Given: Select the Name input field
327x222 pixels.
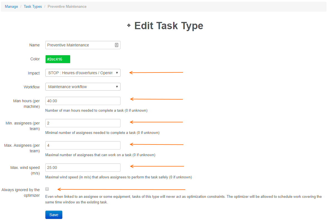Looking at the screenshot, I should (81, 45).
